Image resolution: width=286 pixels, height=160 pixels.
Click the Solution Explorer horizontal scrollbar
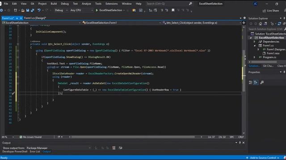[264, 62]
